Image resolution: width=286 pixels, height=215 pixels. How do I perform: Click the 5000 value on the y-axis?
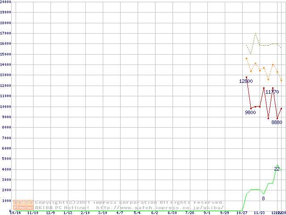pos(7,159)
